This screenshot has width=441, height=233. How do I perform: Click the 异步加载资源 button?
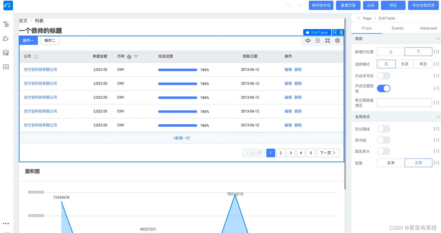pyautogui.click(x=423, y=5)
